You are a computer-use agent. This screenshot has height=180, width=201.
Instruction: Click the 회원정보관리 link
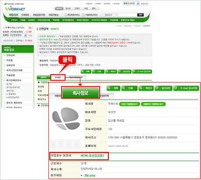click(8, 40)
